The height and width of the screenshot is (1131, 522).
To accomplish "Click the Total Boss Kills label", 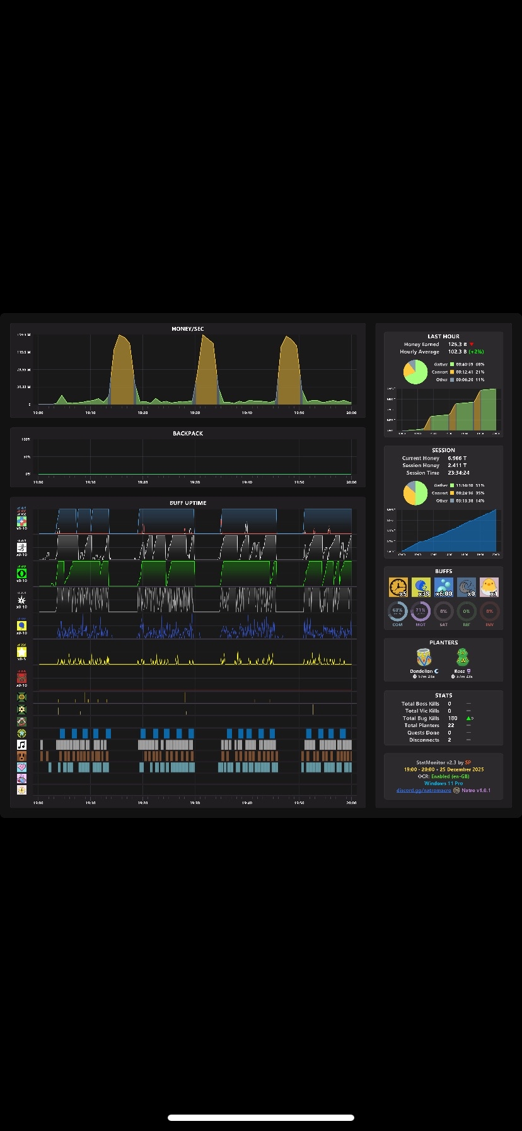I will [x=420, y=704].
